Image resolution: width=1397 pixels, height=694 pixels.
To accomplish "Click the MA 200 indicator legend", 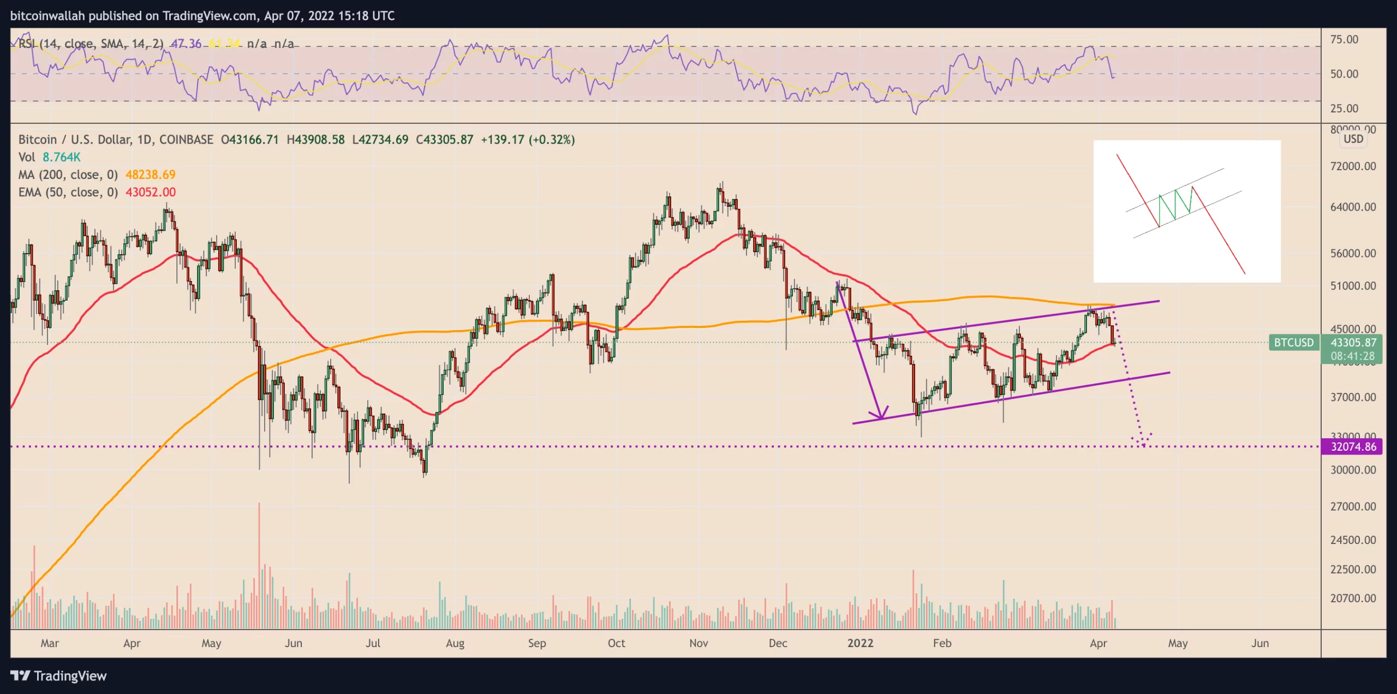I will [68, 175].
